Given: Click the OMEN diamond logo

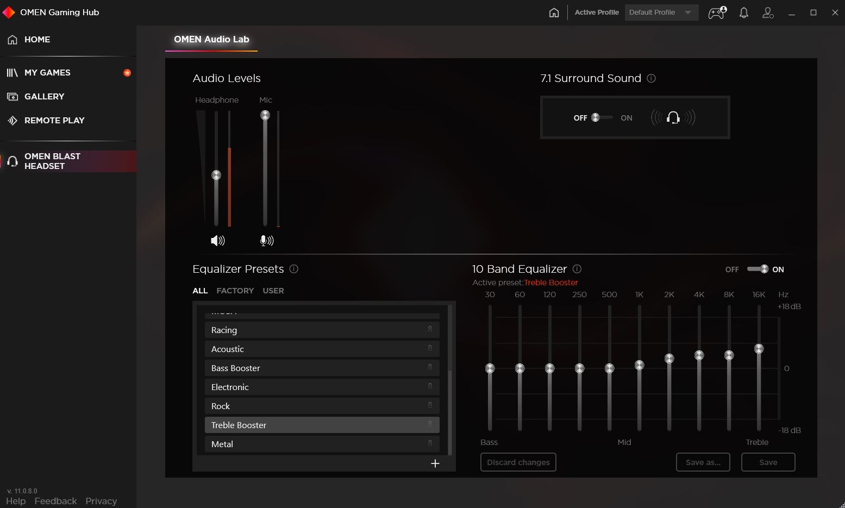Looking at the screenshot, I should click(9, 12).
